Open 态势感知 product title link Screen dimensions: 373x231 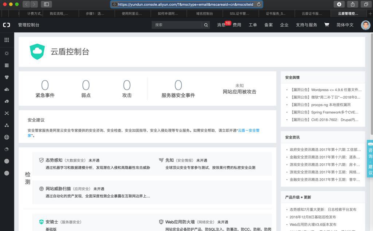pos(54,160)
